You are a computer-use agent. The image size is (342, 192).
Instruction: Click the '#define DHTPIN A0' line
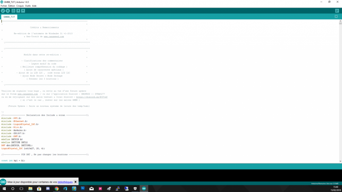pyautogui.click(x=12, y=139)
